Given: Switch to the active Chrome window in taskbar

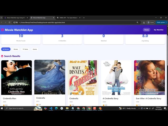Looking at the screenshot, I should coord(89,108).
